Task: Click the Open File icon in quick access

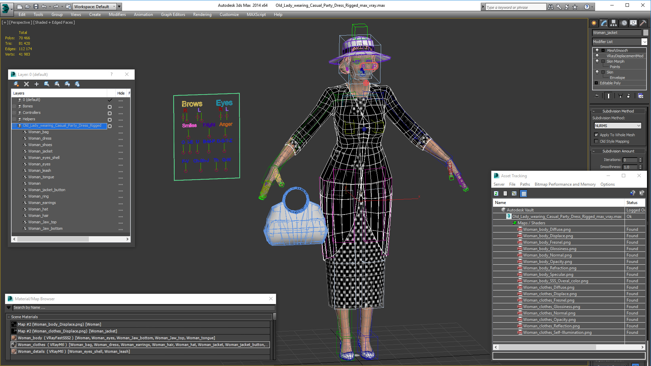Action: 27,6
